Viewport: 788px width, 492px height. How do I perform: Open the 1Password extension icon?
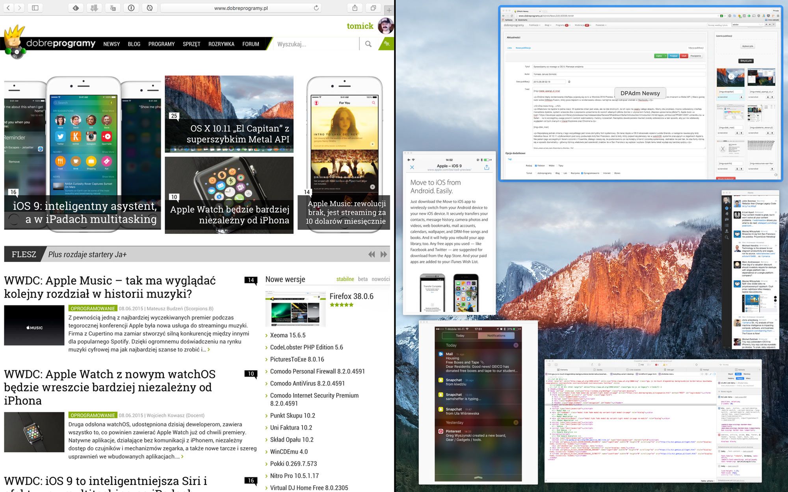point(131,8)
